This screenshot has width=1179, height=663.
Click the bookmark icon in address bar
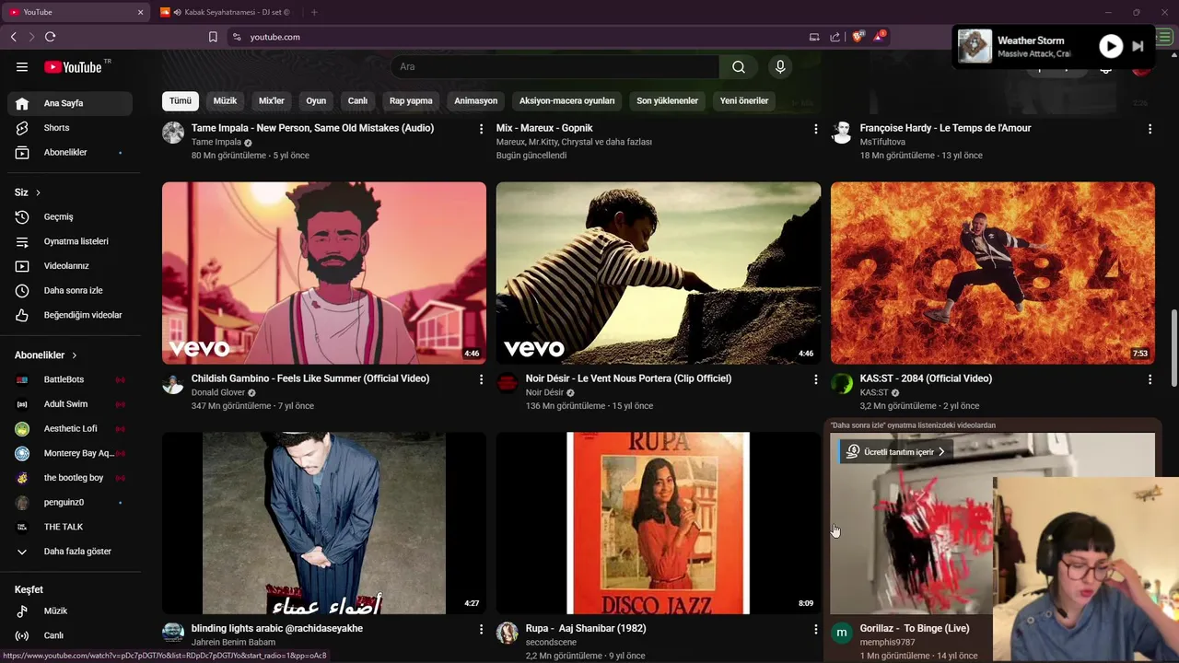(213, 37)
